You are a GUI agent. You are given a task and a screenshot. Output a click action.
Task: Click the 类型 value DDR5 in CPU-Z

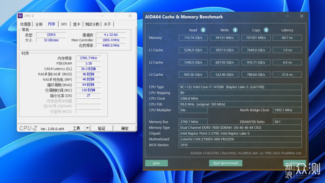coord(51,35)
